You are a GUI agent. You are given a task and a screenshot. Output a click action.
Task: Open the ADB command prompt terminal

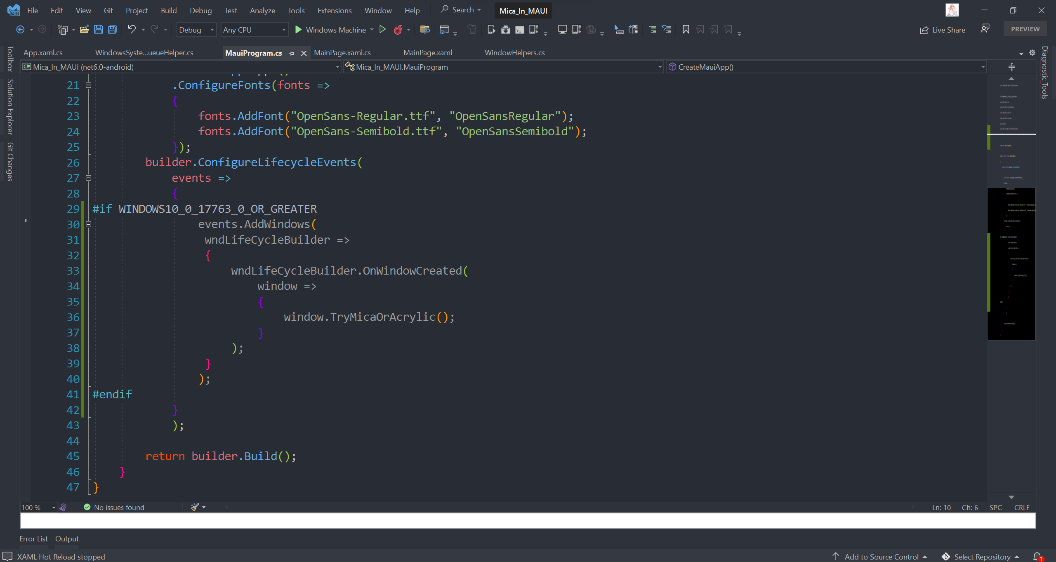pyautogui.click(x=519, y=29)
